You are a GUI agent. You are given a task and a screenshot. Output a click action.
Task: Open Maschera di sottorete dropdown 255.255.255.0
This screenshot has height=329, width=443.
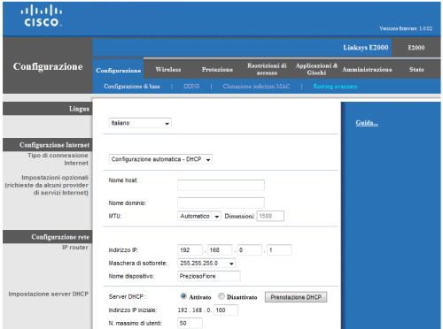click(x=206, y=263)
